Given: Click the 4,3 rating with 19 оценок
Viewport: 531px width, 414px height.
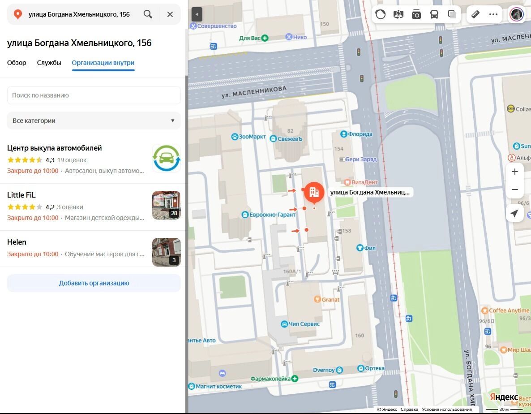Looking at the screenshot, I should [x=47, y=160].
